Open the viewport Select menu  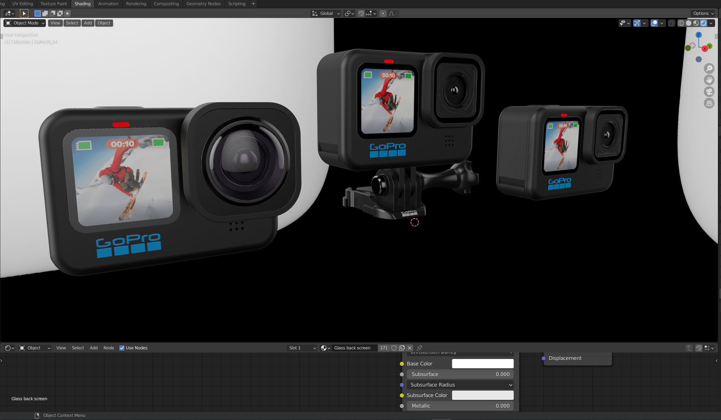72,23
